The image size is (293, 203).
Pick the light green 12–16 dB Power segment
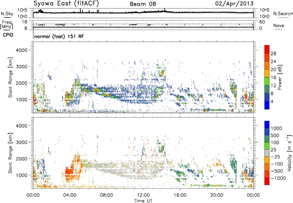pos(267,81)
